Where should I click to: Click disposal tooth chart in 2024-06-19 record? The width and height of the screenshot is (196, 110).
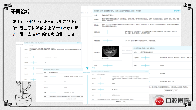click(101, 95)
